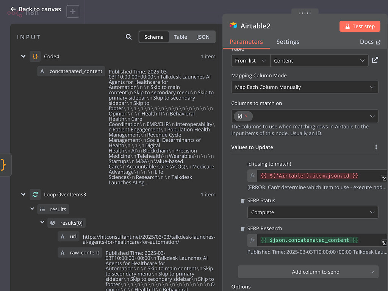The height and width of the screenshot is (291, 388).
Task: Remove the id tag from match columns
Action: (246, 116)
